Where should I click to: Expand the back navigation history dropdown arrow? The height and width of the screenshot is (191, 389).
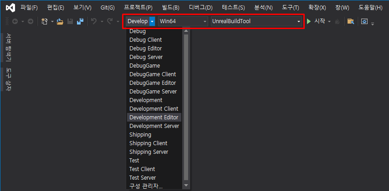point(23,22)
